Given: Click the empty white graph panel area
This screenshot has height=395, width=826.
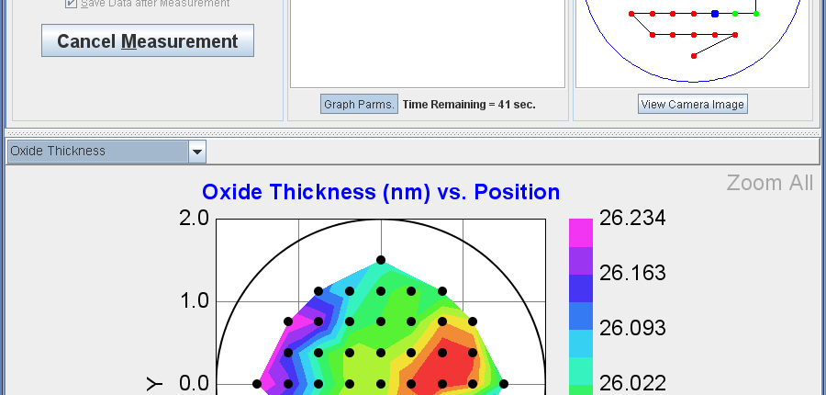Looking at the screenshot, I should click(x=427, y=42).
